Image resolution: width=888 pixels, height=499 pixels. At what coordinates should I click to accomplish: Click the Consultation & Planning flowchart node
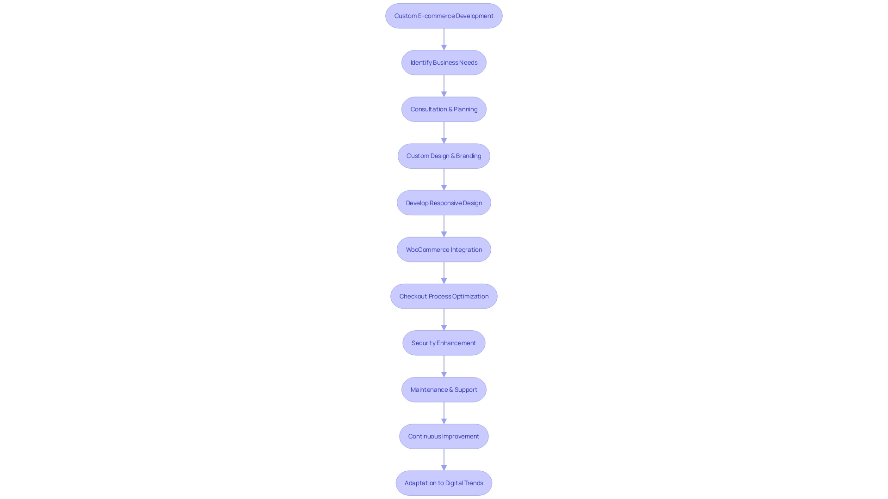tap(444, 109)
